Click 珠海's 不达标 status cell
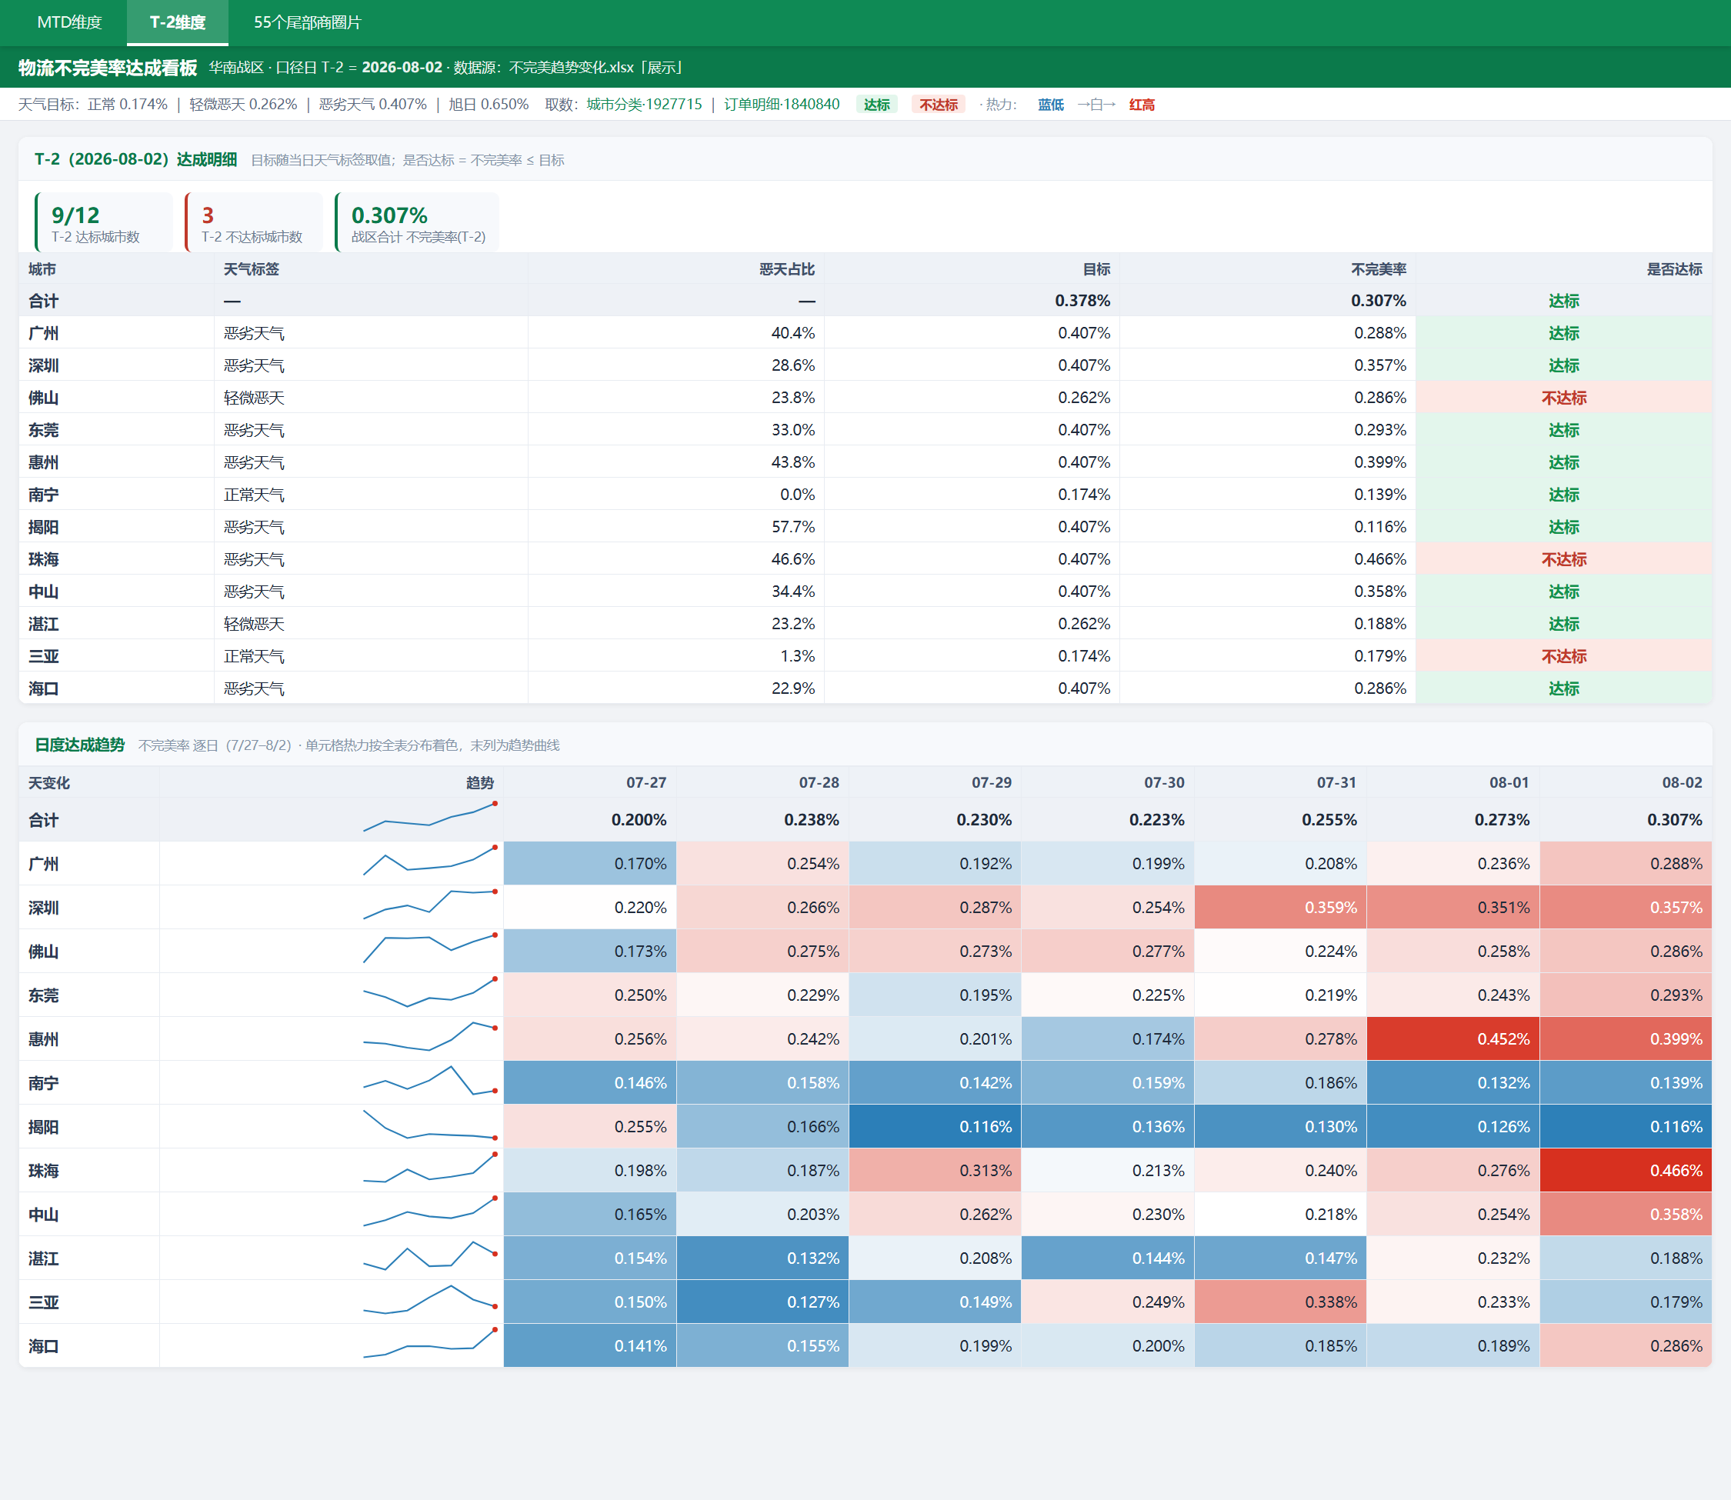This screenshot has width=1731, height=1500. 1563,559
